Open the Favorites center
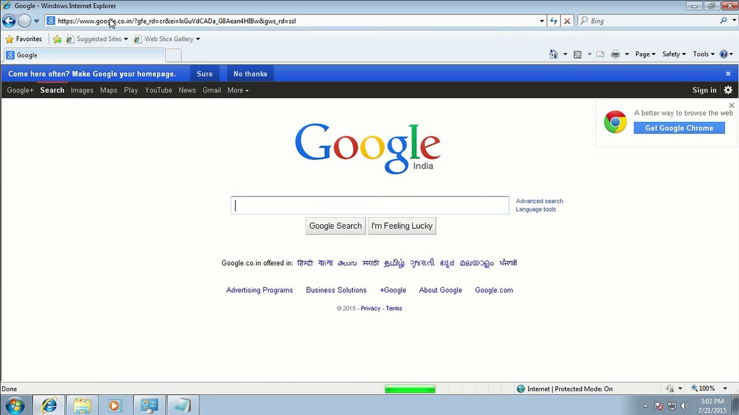This screenshot has height=415, width=739. (x=24, y=39)
